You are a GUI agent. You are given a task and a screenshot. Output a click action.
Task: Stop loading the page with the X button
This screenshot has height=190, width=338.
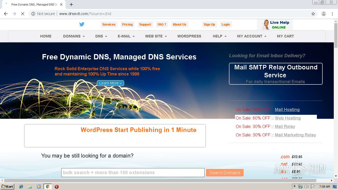23,14
